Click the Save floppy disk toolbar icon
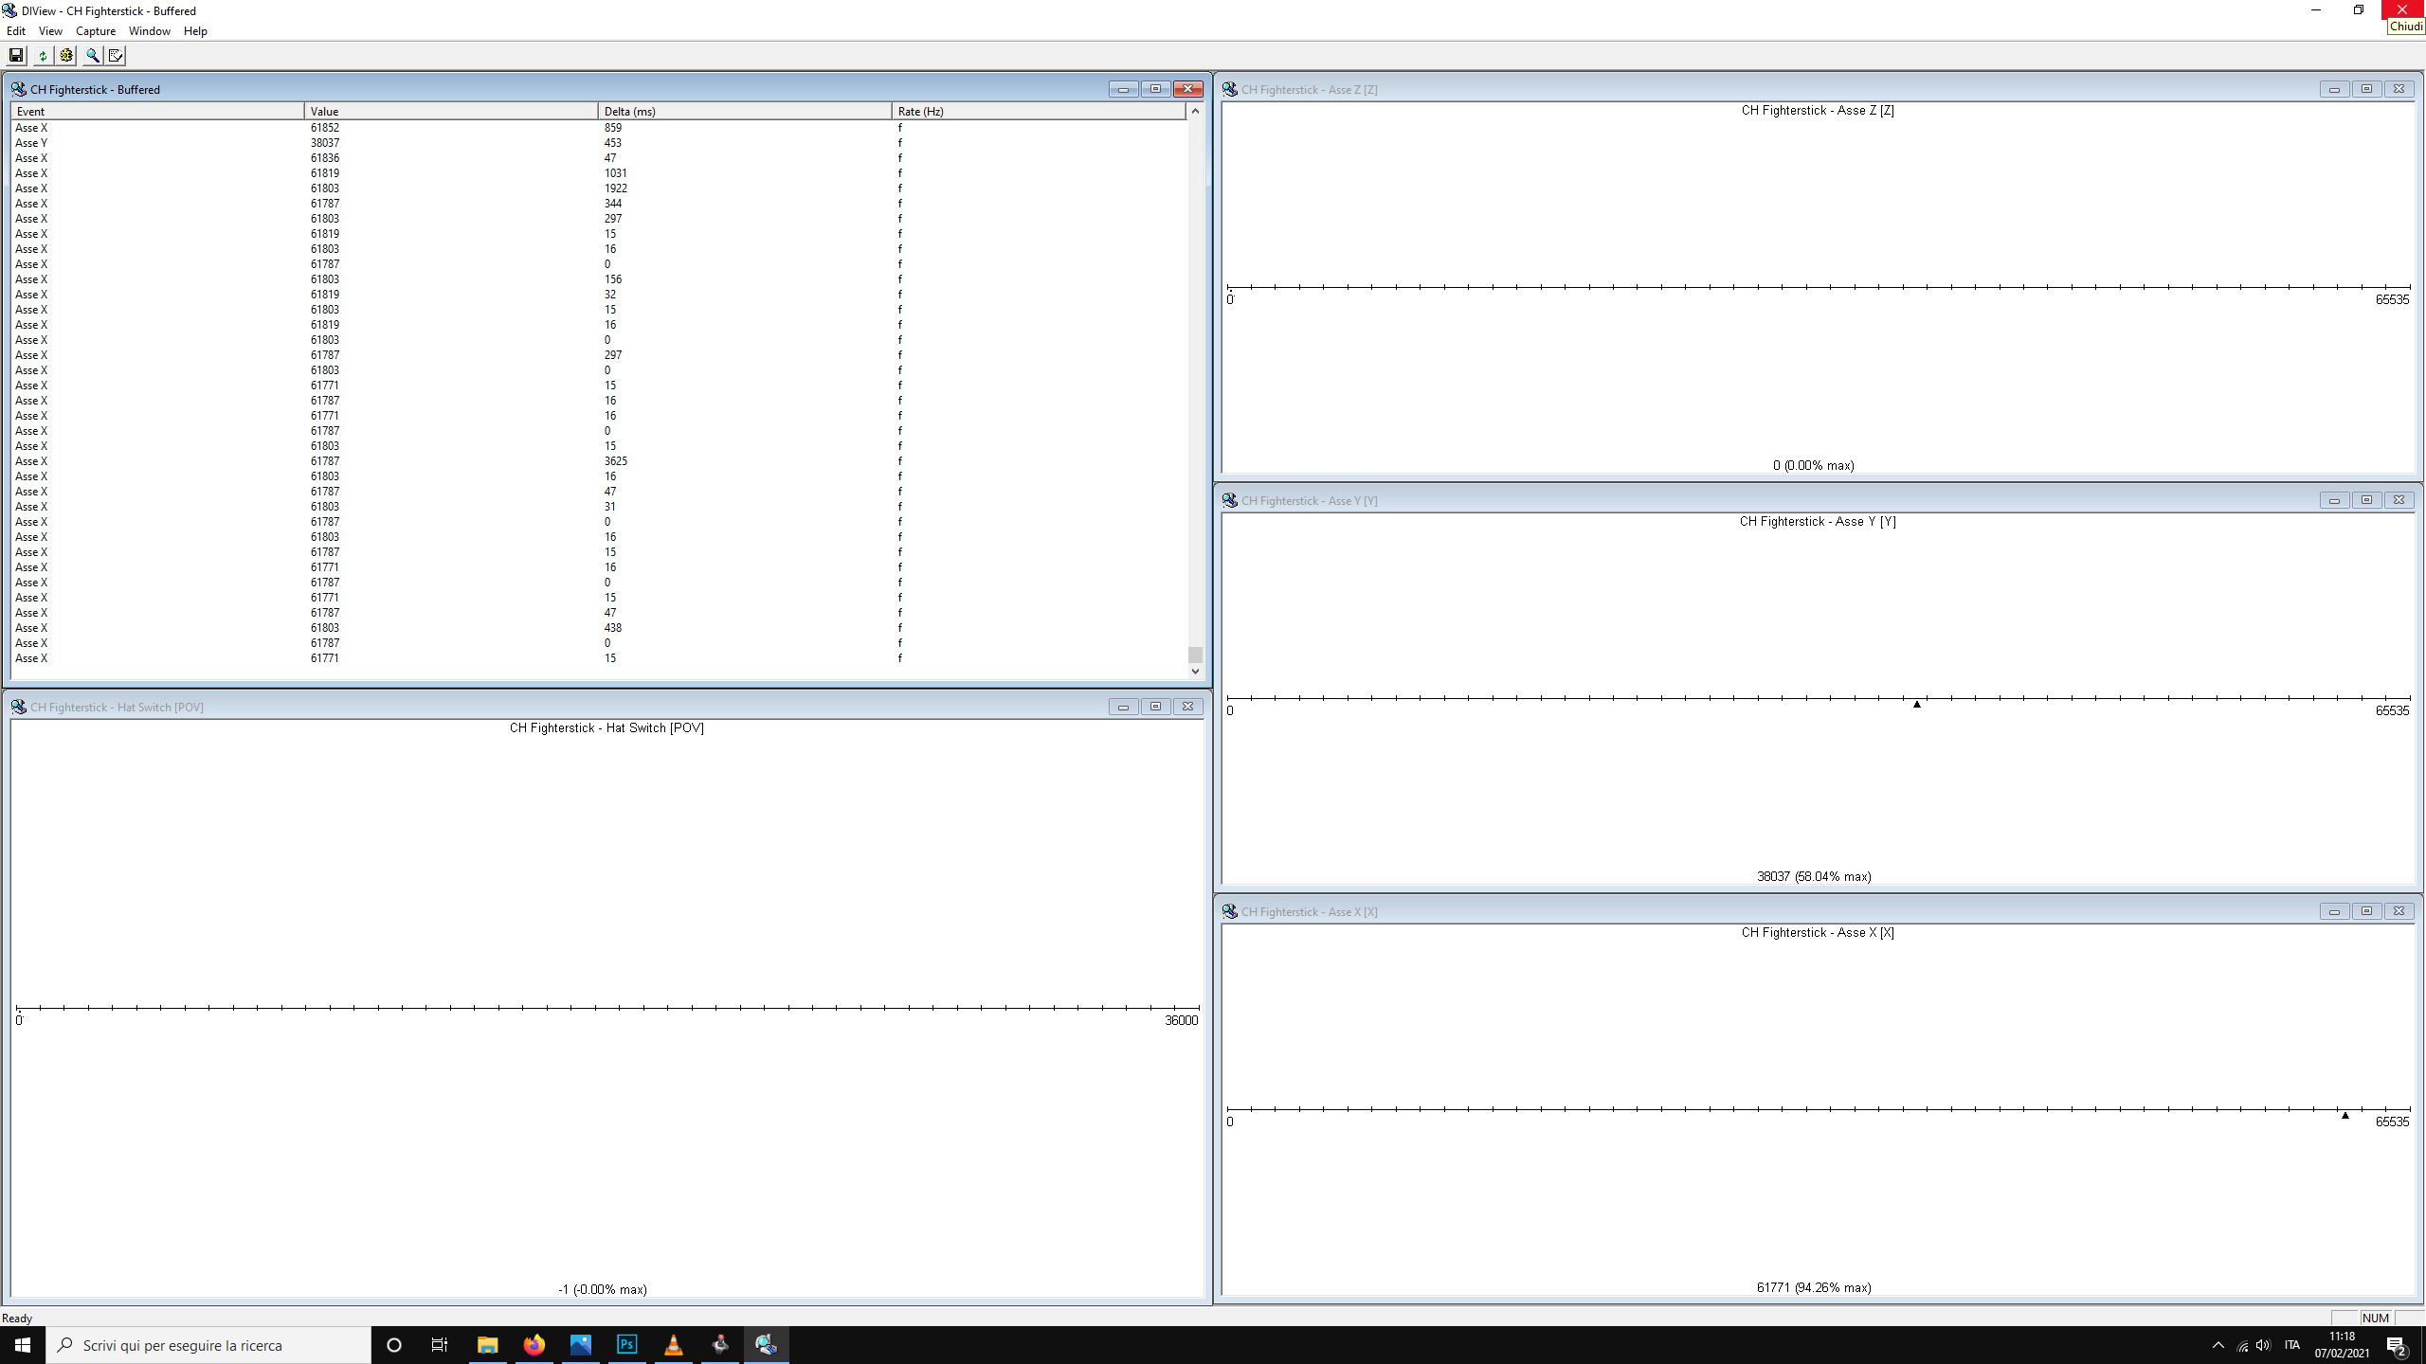This screenshot has width=2426, height=1364. (16, 56)
